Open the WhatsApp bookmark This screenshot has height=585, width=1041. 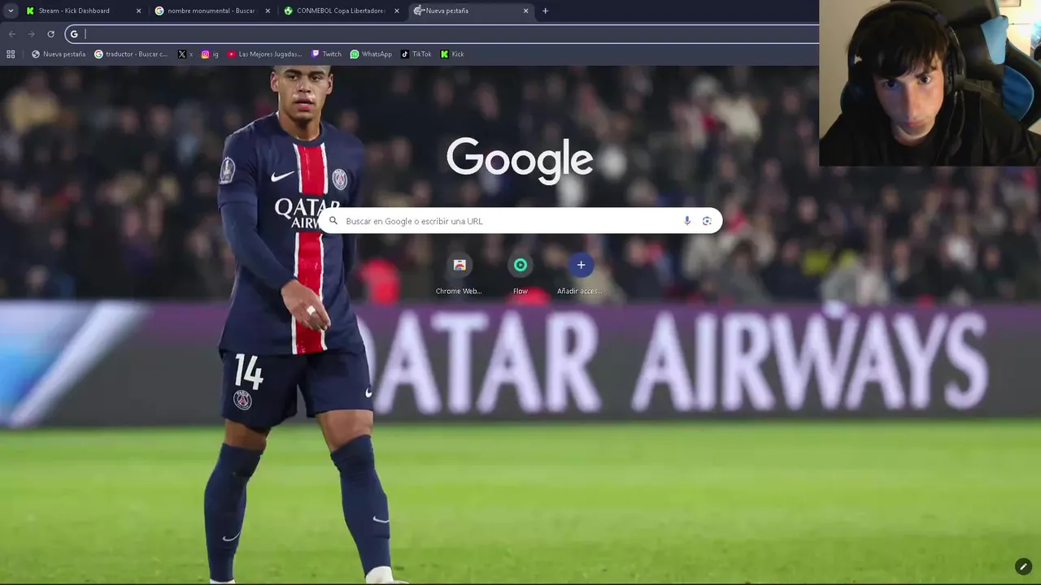click(x=371, y=54)
